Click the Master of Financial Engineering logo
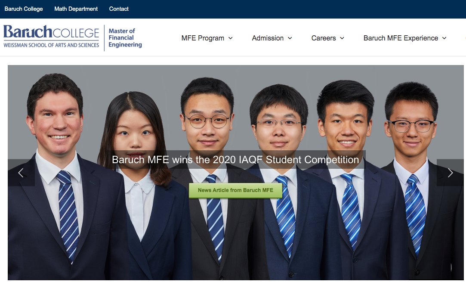Viewport: 466px width, 282px height. coord(124,38)
